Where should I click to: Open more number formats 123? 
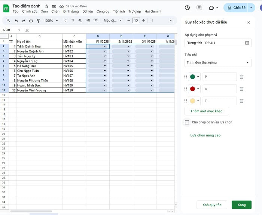pos(95,21)
